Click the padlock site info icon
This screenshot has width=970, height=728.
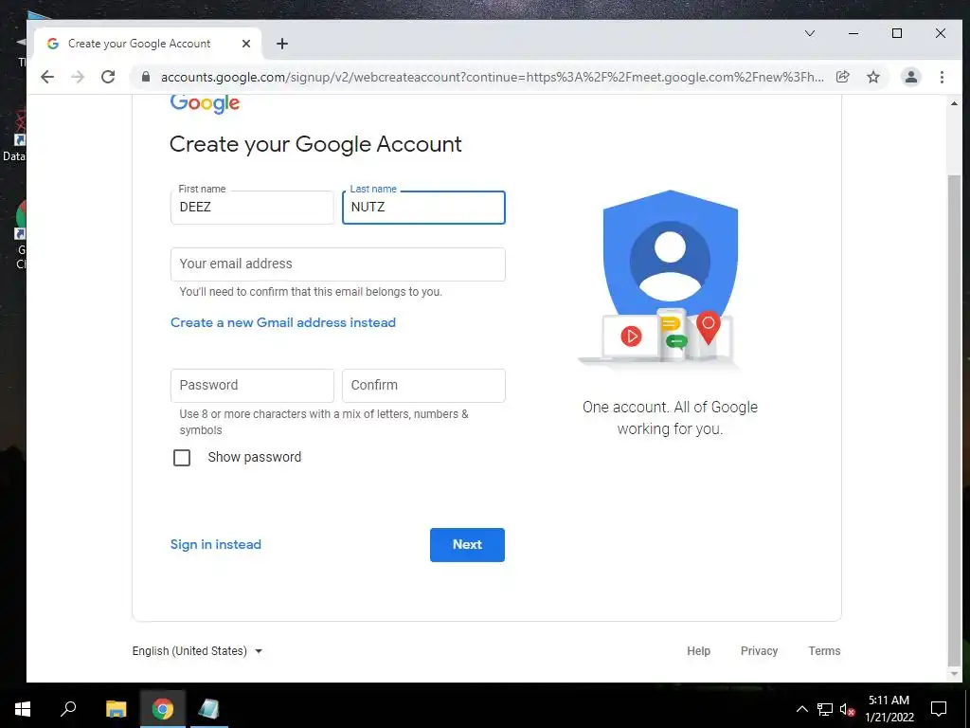coord(146,77)
